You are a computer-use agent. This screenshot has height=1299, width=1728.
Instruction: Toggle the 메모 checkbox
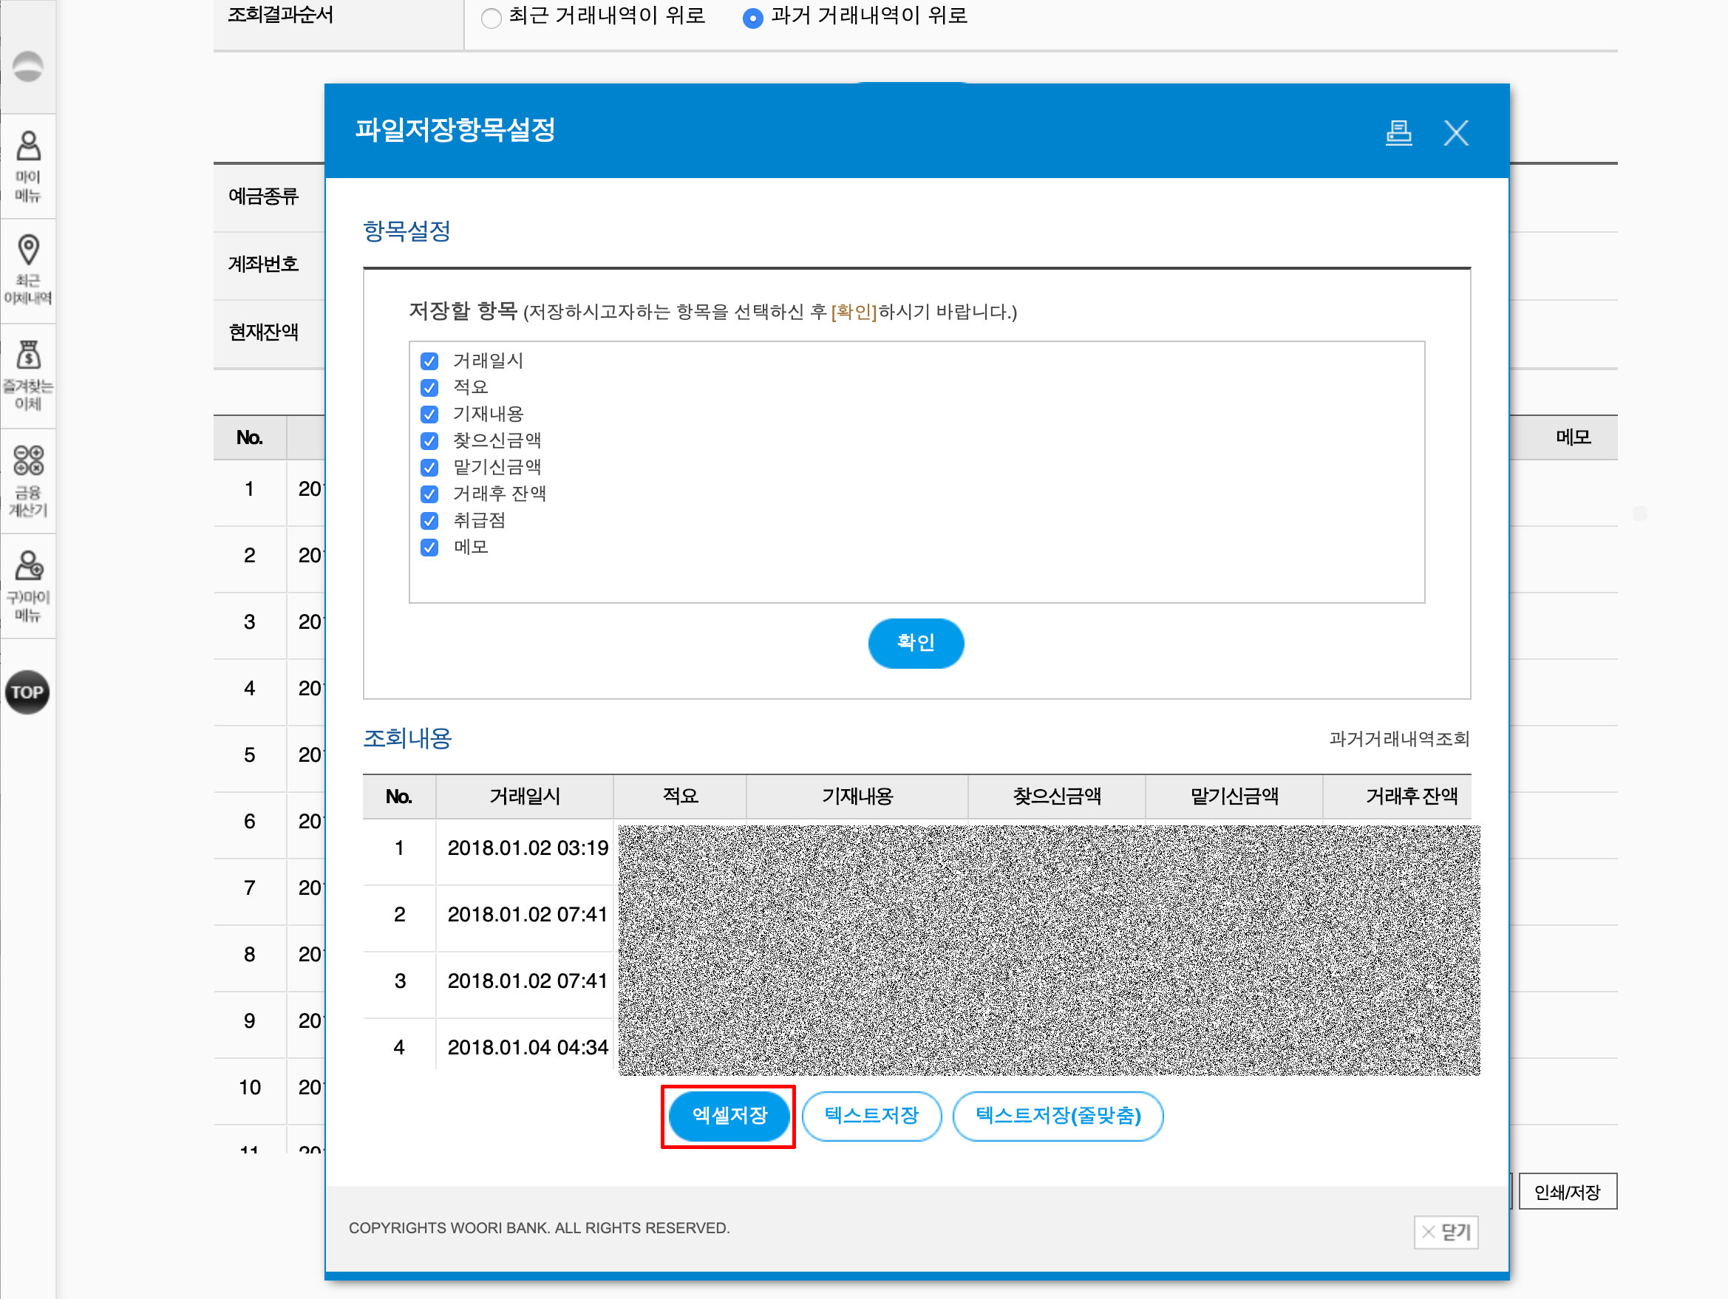pos(429,548)
